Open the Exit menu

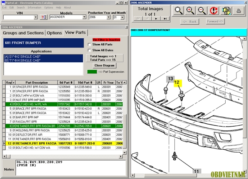point(4,7)
